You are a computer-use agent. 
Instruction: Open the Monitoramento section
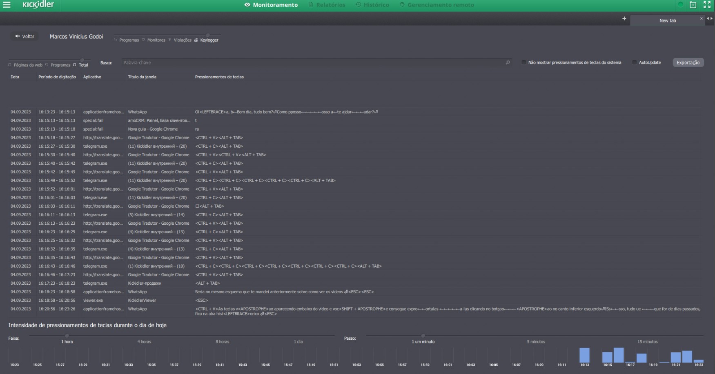point(271,5)
